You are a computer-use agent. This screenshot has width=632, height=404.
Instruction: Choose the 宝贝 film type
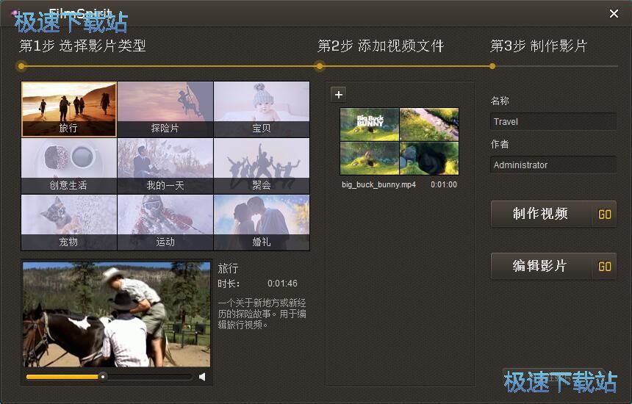[262, 109]
